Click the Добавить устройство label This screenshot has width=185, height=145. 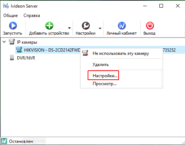[49, 33]
